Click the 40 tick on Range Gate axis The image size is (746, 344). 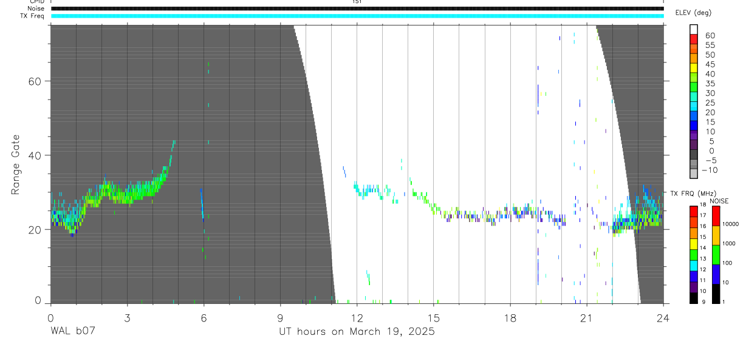35,155
